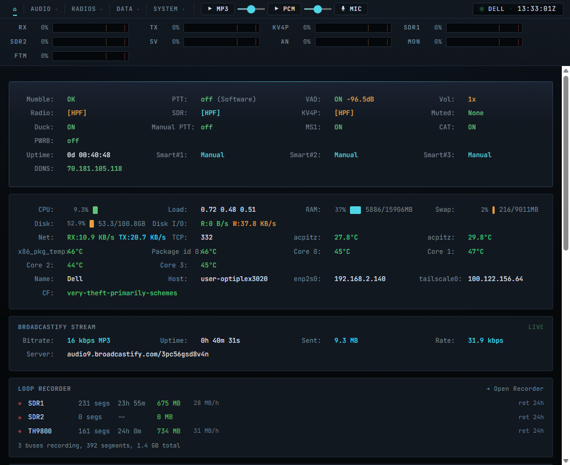Click the SDR1 level meter
This screenshot has height=465, width=570.
click(x=484, y=28)
